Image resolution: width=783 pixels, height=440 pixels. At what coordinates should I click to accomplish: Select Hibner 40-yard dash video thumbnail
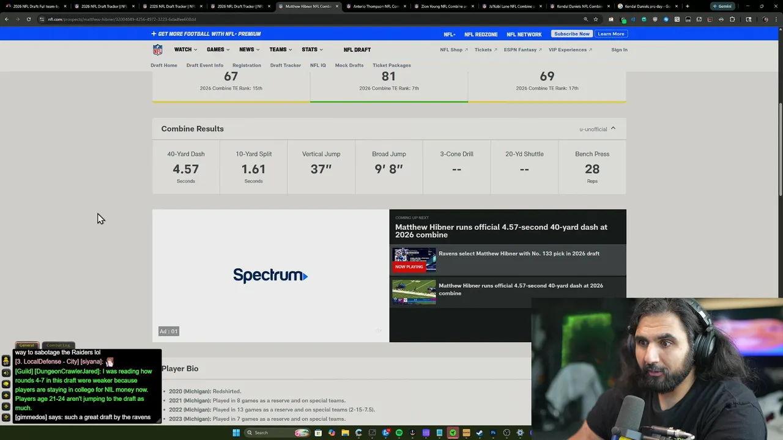pos(414,291)
